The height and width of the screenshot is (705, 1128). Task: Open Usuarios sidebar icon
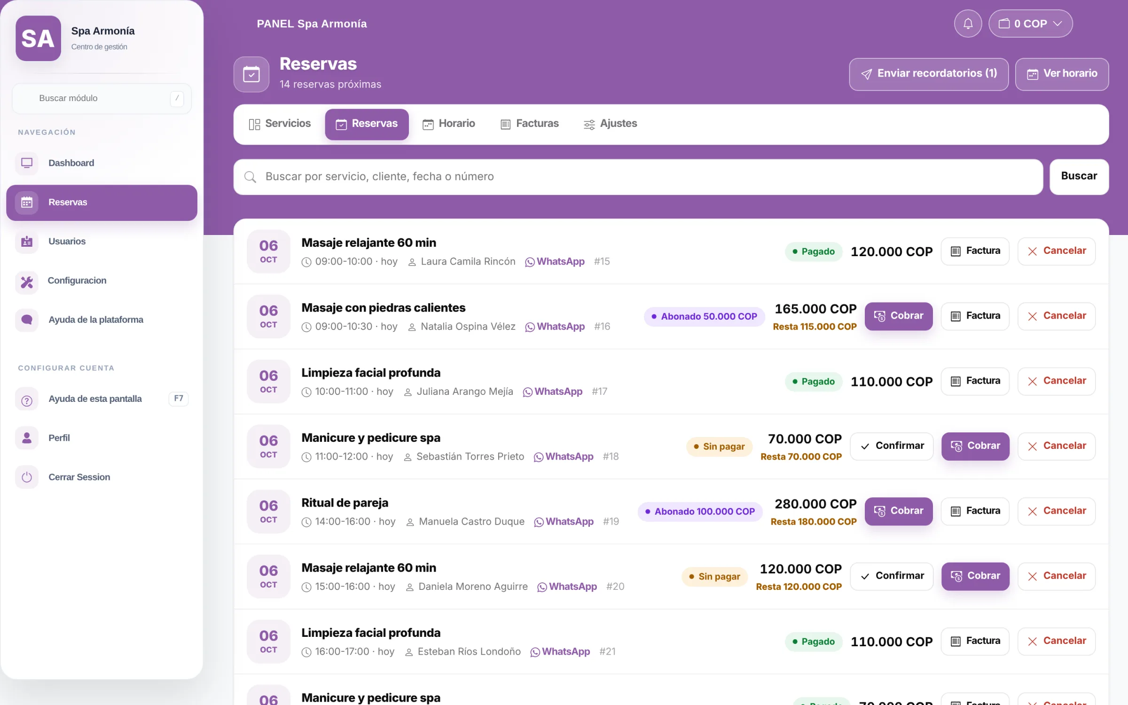pos(27,242)
